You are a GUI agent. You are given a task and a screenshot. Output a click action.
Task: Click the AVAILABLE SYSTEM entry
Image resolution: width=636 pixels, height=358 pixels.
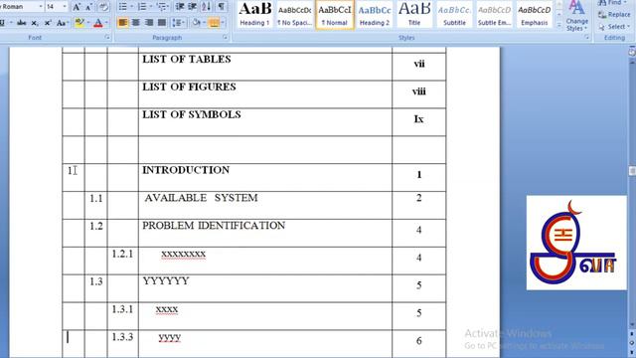(x=201, y=198)
